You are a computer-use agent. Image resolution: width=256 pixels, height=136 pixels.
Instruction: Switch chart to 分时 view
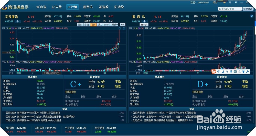click(x=80, y=25)
